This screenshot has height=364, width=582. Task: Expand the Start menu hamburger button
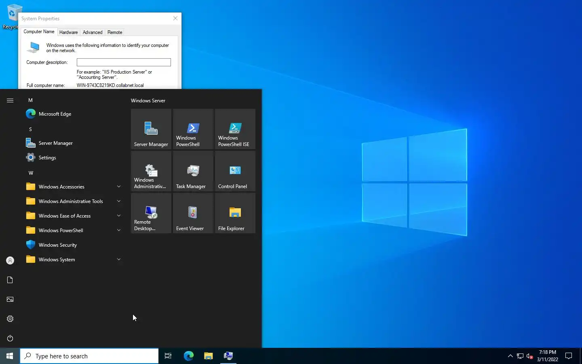pos(10,100)
